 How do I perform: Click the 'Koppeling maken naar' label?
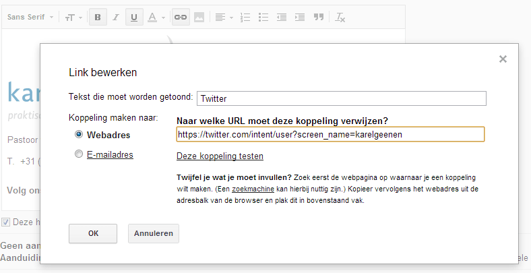[113, 118]
